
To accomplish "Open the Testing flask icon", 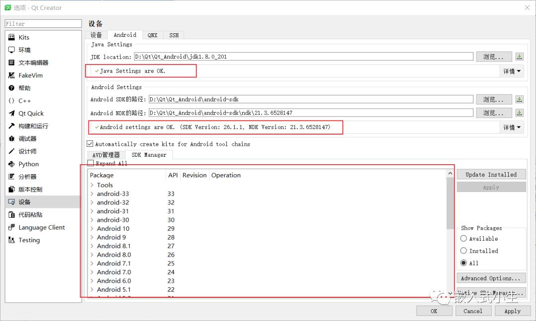I will 11,240.
